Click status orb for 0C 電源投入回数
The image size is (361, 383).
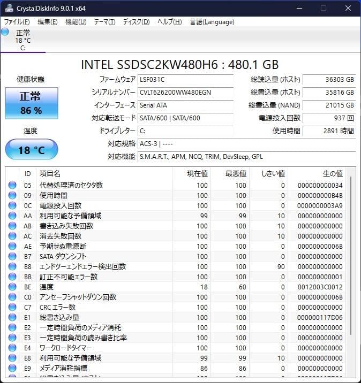(x=12, y=205)
